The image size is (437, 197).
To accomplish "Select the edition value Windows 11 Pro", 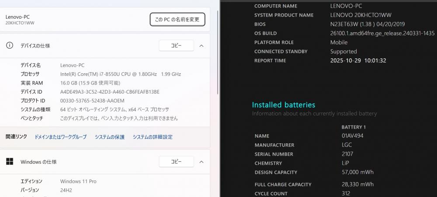I will click(x=78, y=181).
